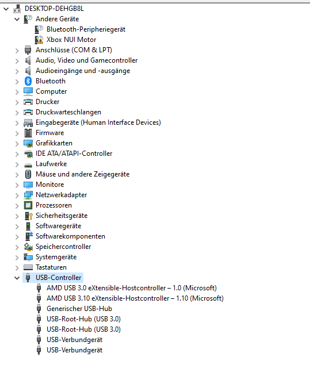Expand the Eingabegeräte (Human Interface Devices) arrow
310x380 pixels.
point(17,123)
